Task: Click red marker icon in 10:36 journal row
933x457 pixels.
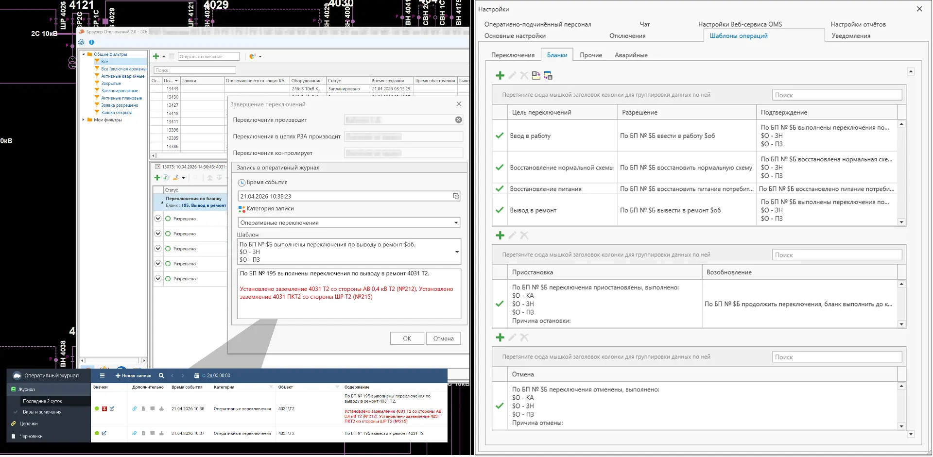Action: coord(104,408)
